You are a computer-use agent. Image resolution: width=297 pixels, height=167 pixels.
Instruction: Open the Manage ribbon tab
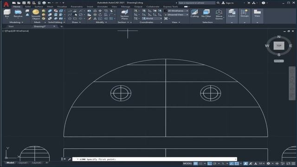click(125, 6)
